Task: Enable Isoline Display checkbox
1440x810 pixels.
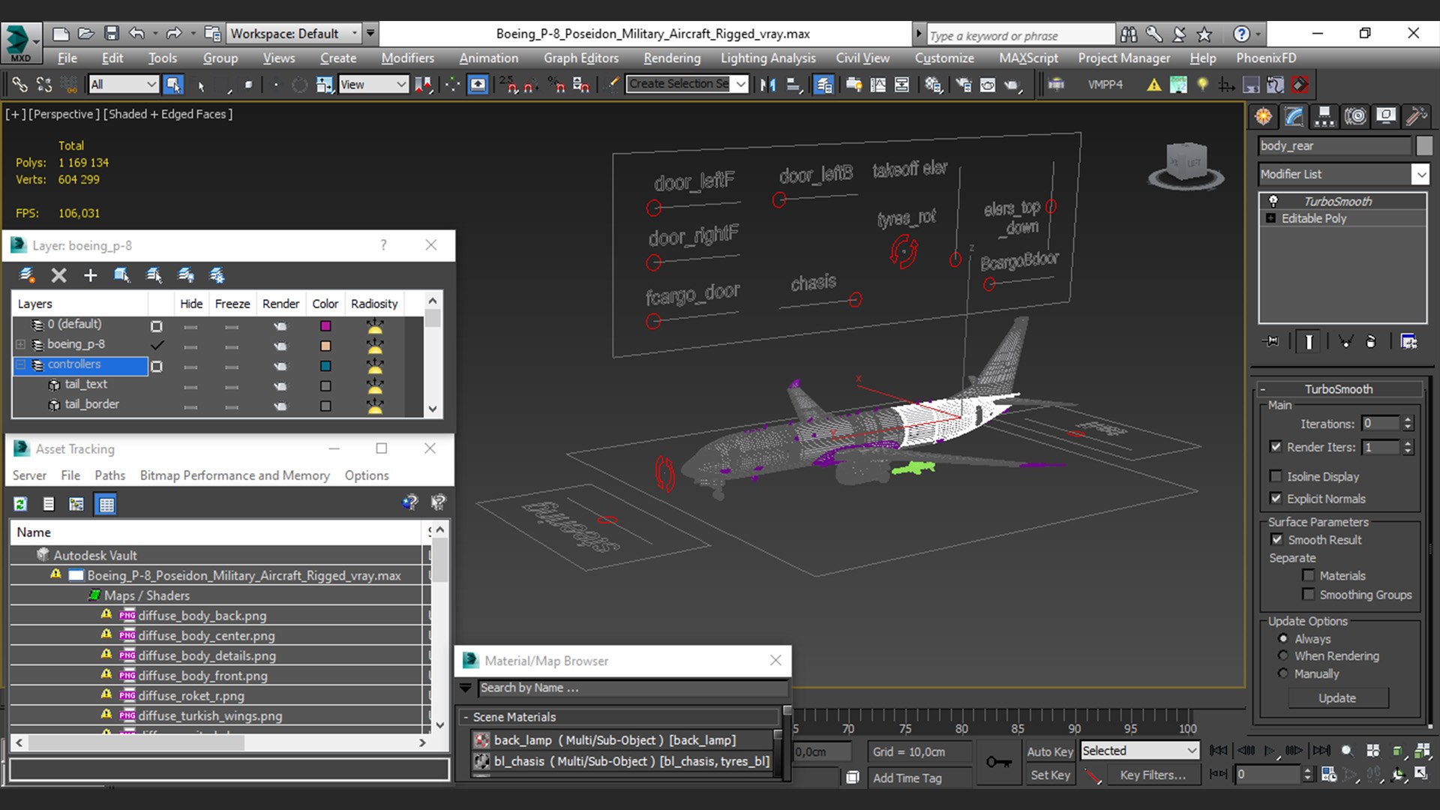Action: [x=1276, y=476]
